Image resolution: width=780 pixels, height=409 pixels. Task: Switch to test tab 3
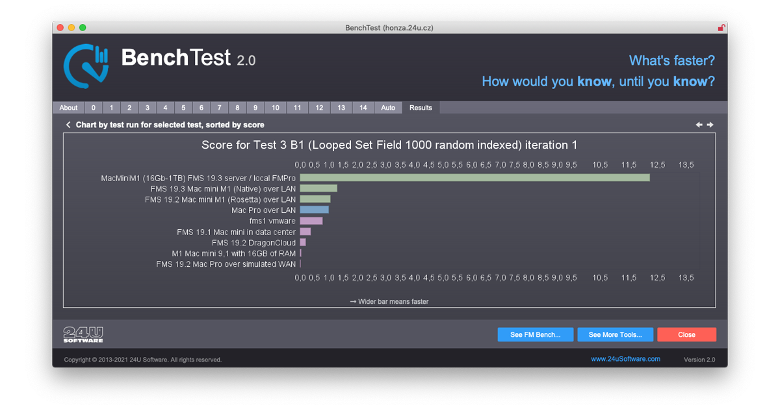[x=148, y=108]
